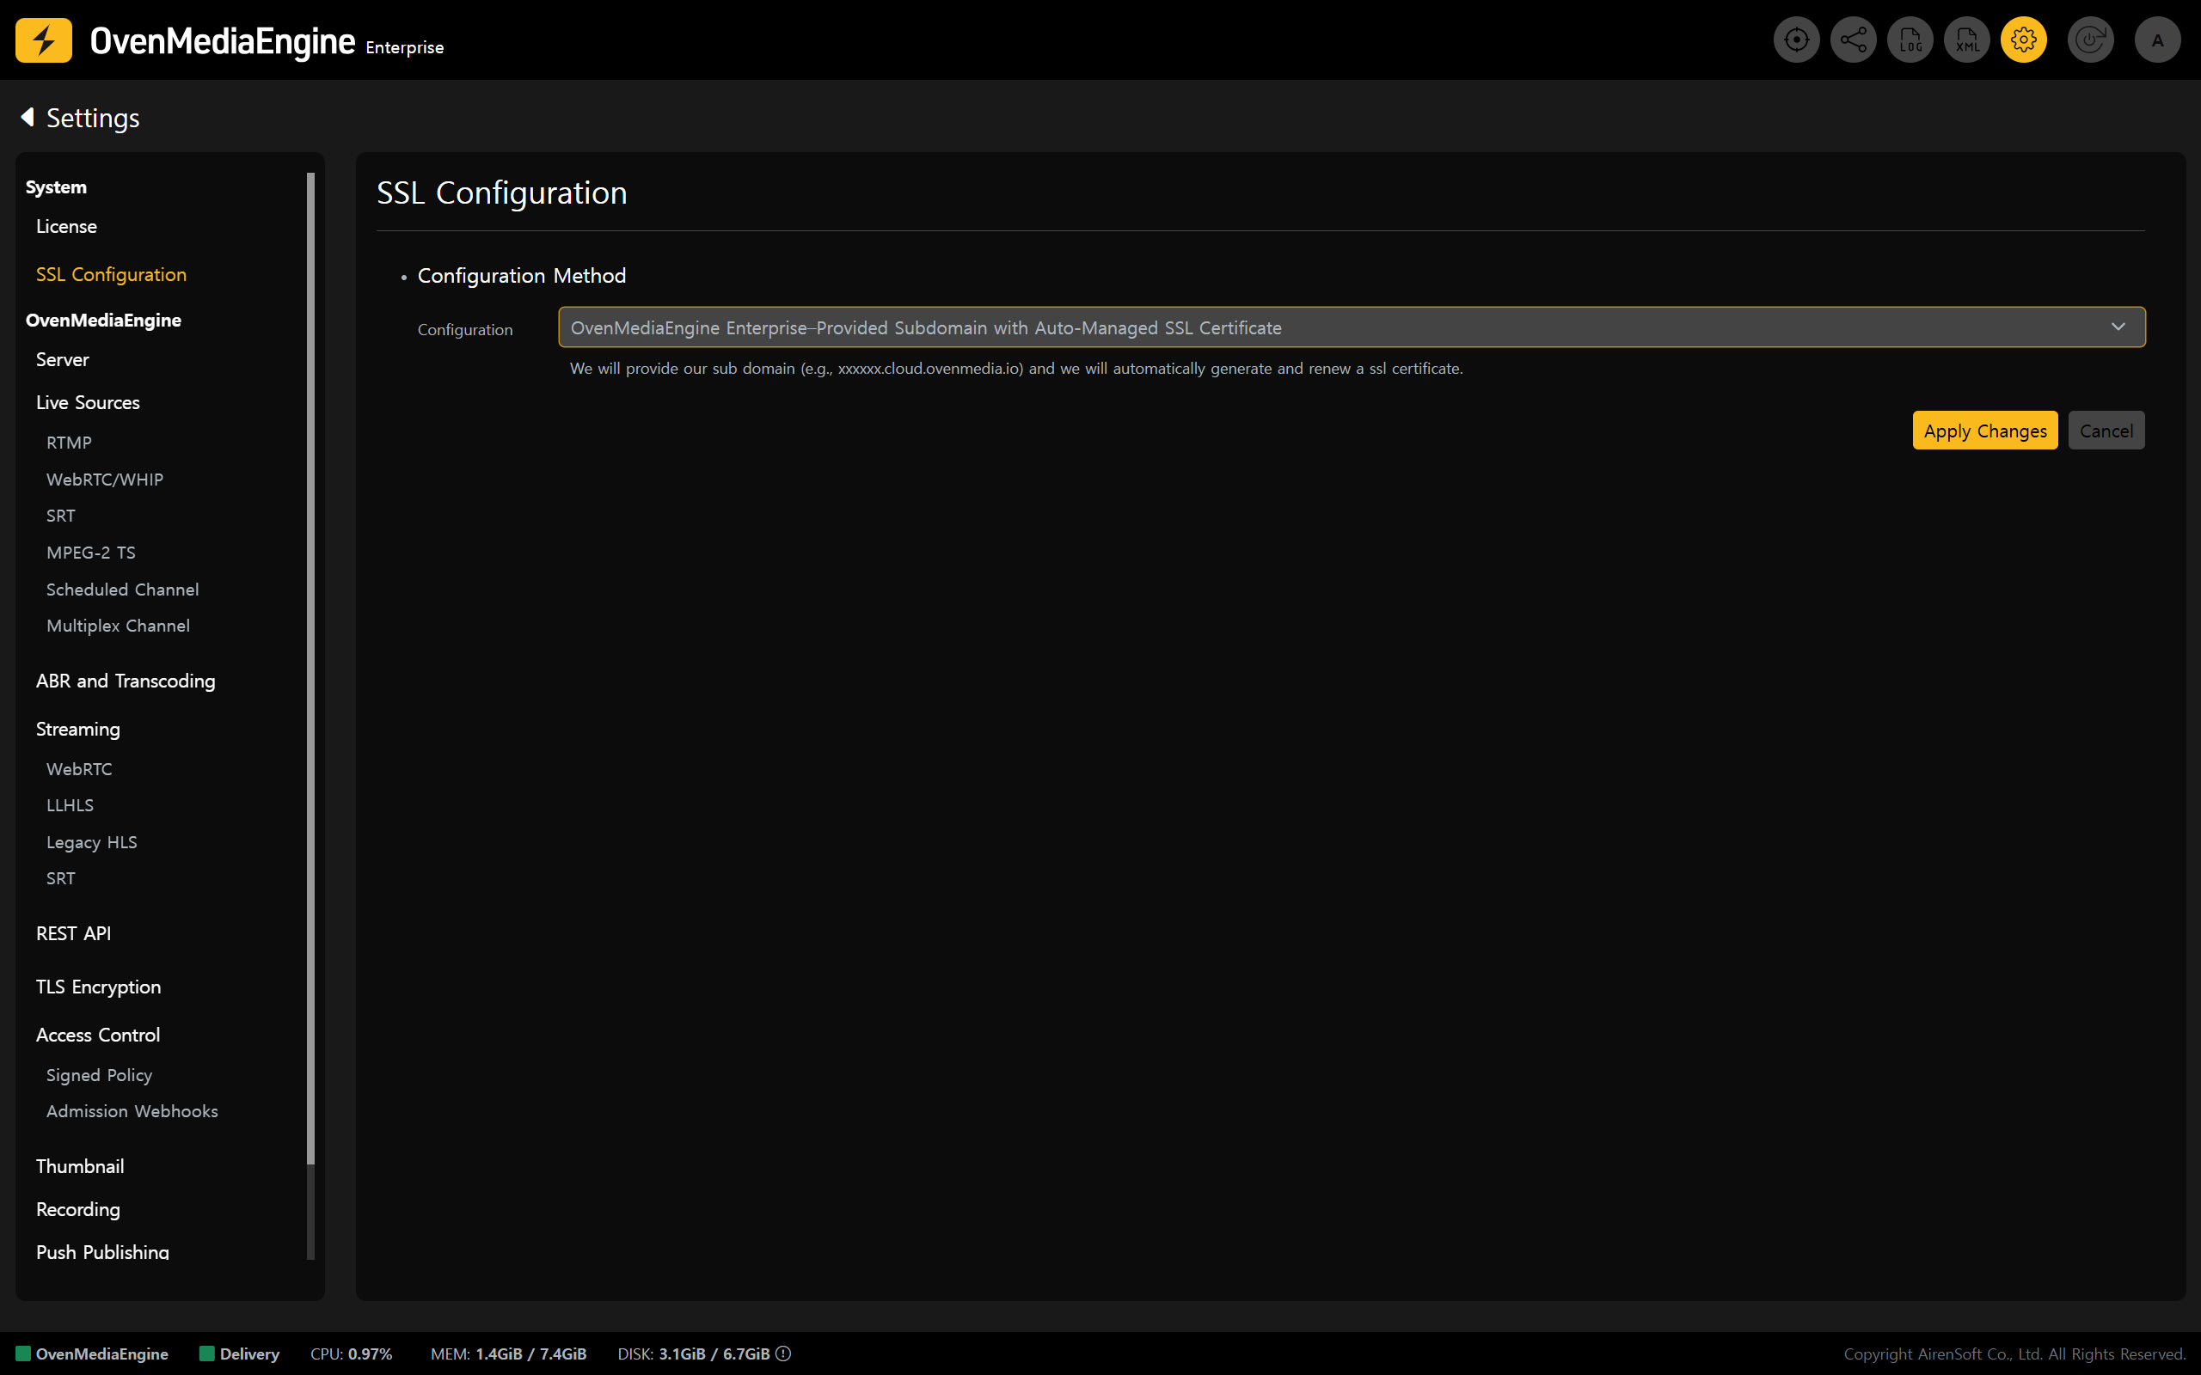Click the yellow settings gear icon
This screenshot has height=1375, width=2201.
point(2024,40)
